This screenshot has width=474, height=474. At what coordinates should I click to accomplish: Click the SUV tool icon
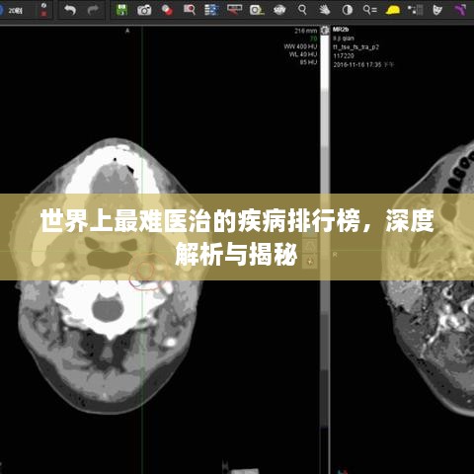pyautogui.click(x=279, y=10)
